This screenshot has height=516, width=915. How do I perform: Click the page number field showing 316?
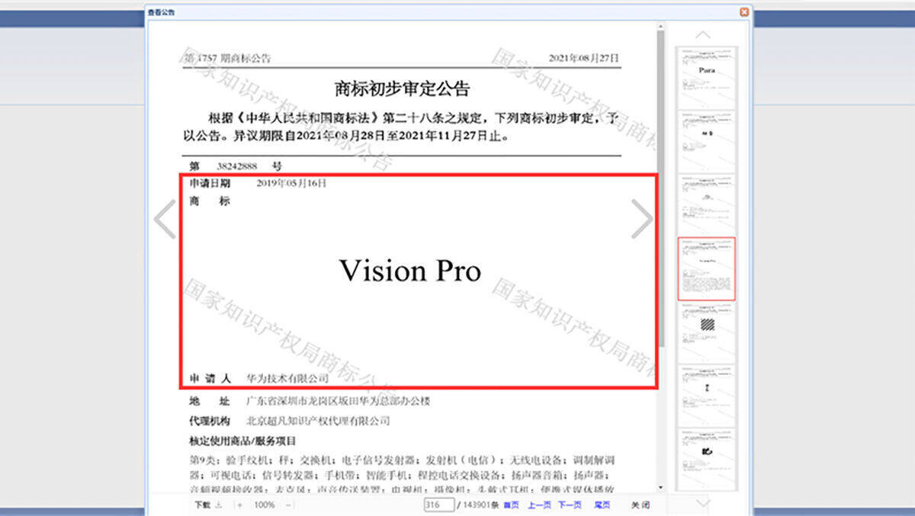tap(439, 505)
